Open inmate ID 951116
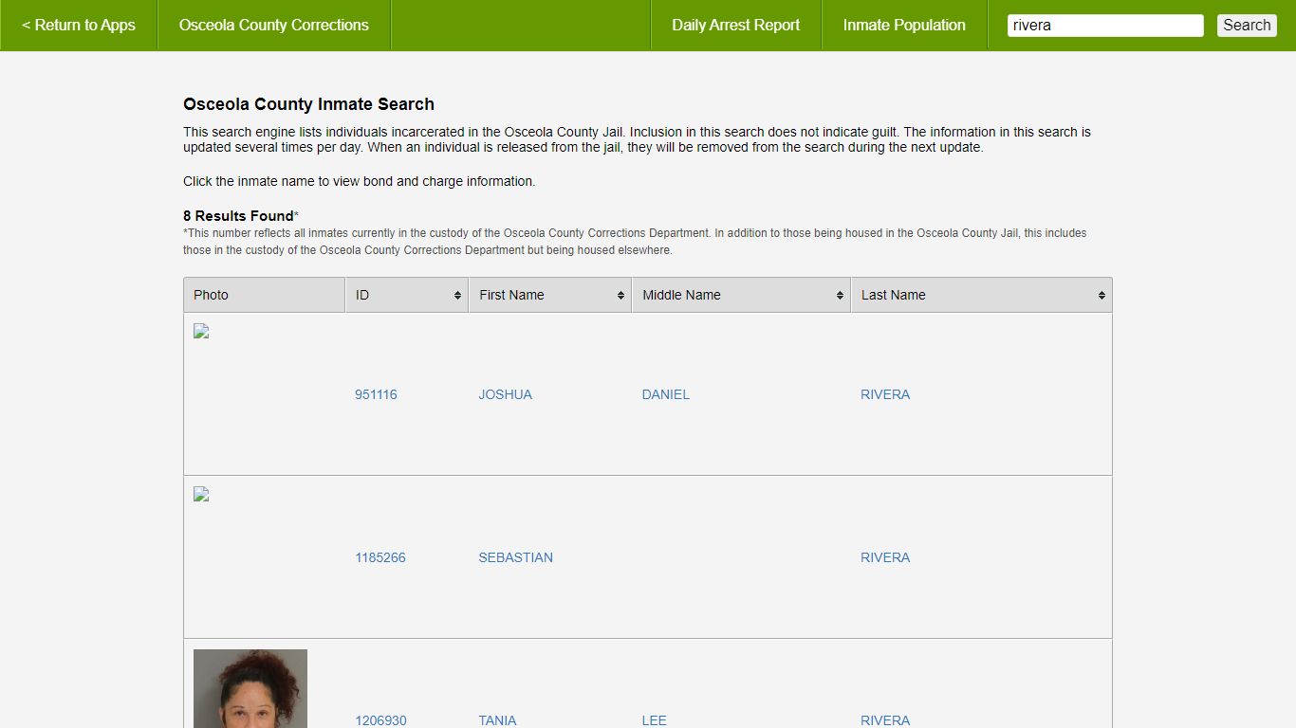 click(x=376, y=394)
